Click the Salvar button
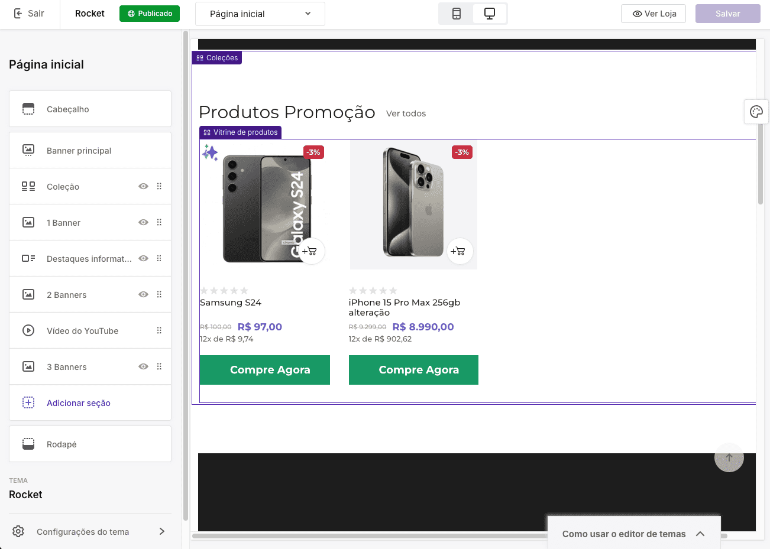Screen dimensions: 770x549 click(728, 14)
